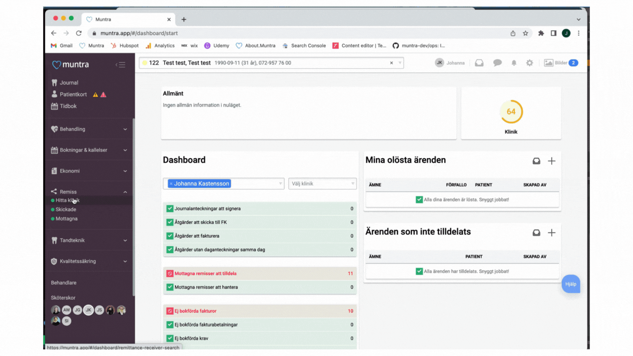Viewport: 633px width, 356px height.
Task: Click Åtgärder utan daganteckningar checkmark
Action: [170, 250]
